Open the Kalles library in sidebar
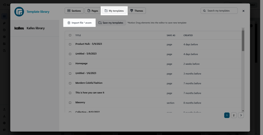Viewport: 263px width, 135px height. click(35, 28)
